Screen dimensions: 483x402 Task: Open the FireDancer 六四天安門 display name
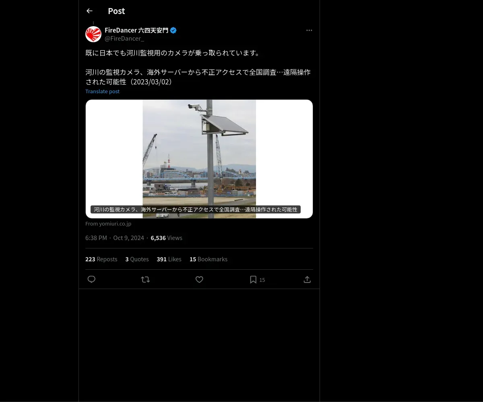[x=136, y=30]
